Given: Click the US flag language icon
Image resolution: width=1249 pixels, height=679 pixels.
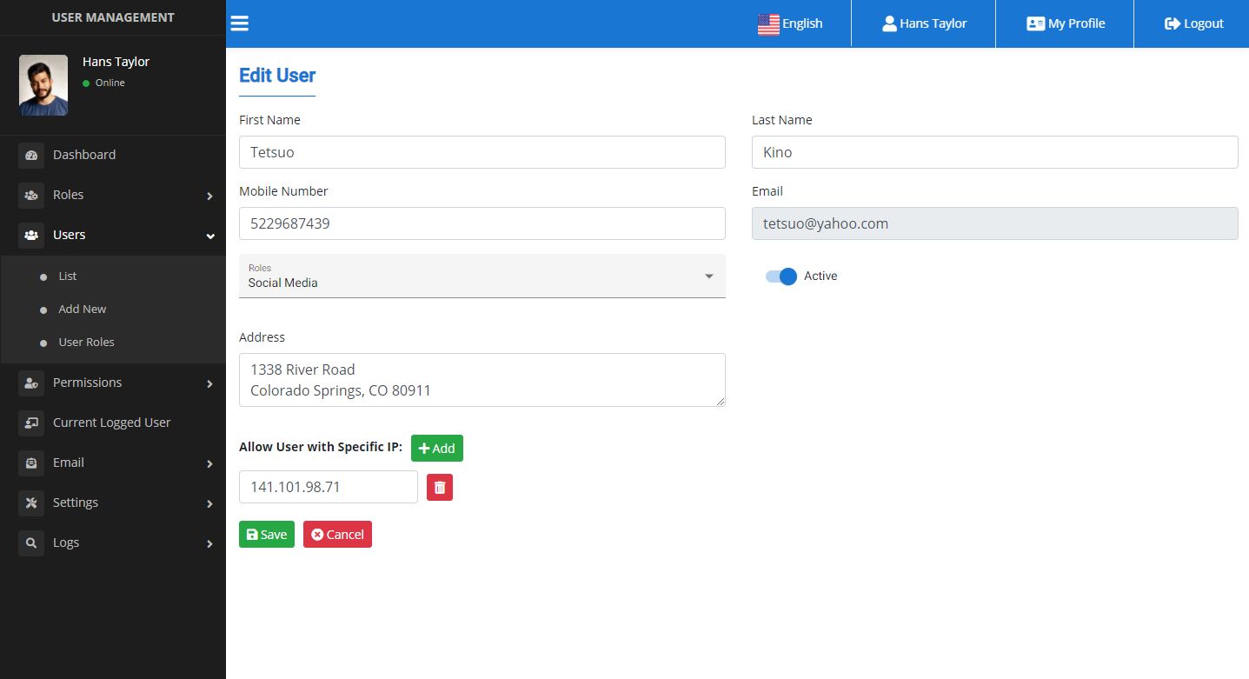Looking at the screenshot, I should tap(768, 24).
